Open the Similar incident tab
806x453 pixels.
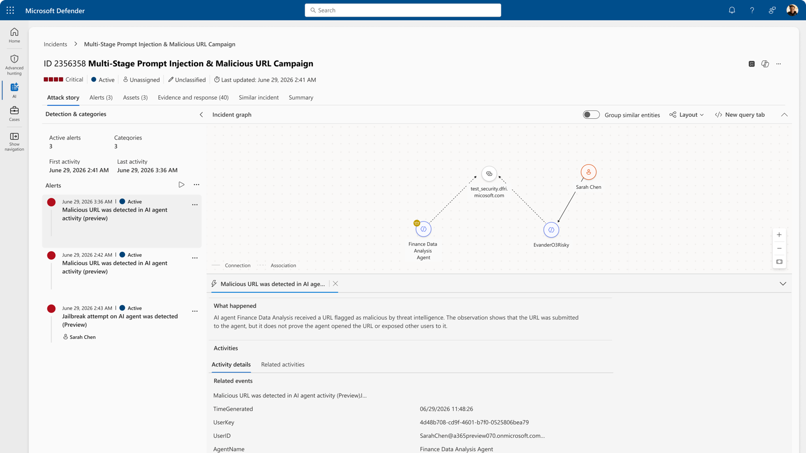point(258,98)
